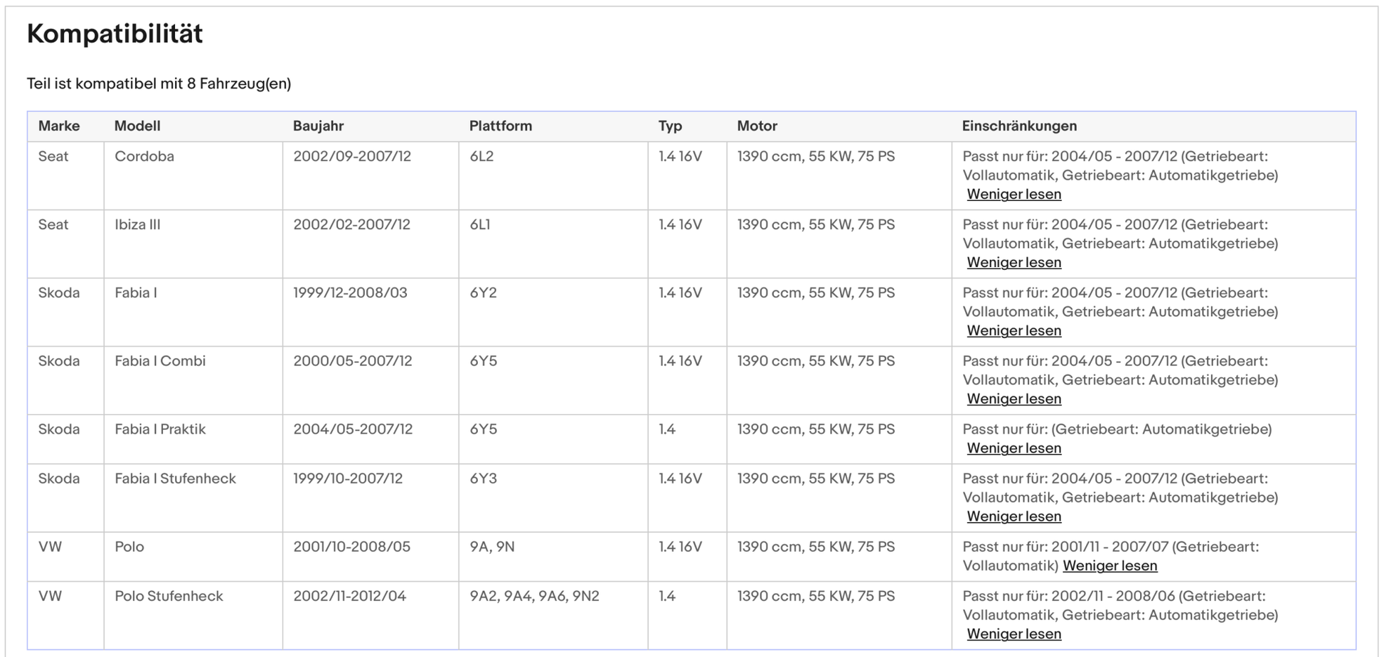Click the '1999/12-2008/03' year range cell
Screen dimensions: 1384x657
[x=350, y=293]
